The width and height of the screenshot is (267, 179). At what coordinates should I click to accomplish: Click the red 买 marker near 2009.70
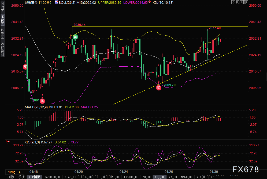point(158,88)
